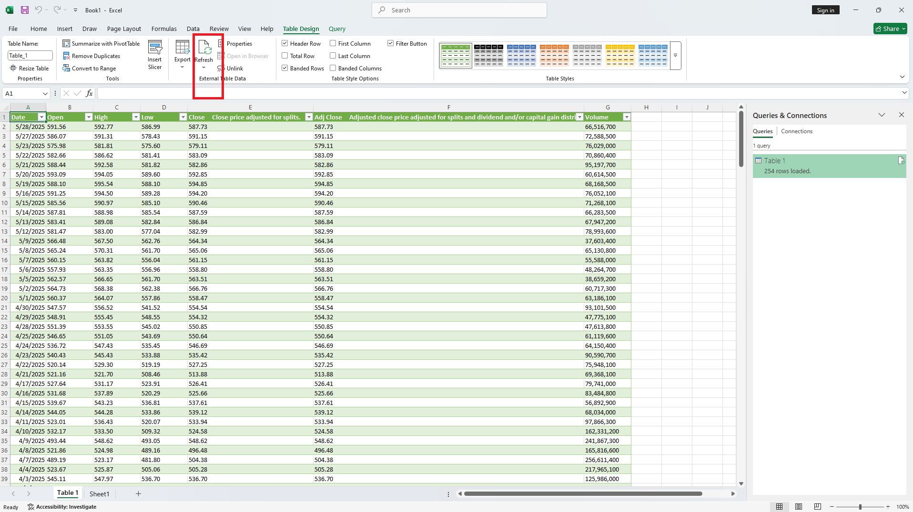Open the Data ribbon tab
Screen dimensions: 913x512
(193, 29)
